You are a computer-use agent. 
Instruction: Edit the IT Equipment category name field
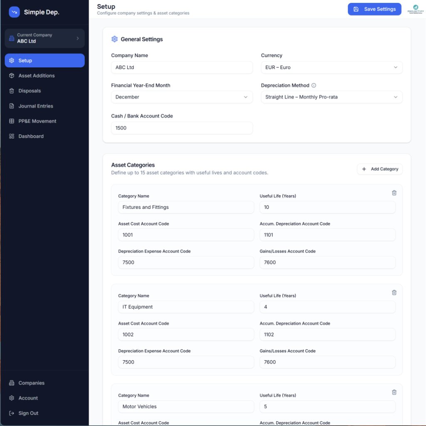[x=186, y=307]
